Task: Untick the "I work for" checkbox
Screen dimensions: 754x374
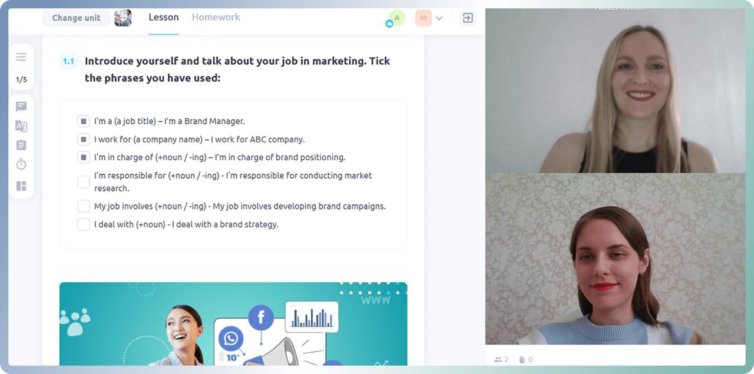Action: [x=84, y=140]
